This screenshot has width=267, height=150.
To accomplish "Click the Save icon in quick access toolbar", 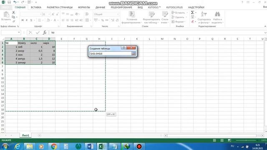I will pyautogui.click(x=9, y=2).
